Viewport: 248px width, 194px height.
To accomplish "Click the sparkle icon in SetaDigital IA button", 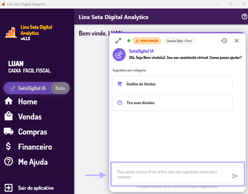I will pyautogui.click(x=13, y=88).
